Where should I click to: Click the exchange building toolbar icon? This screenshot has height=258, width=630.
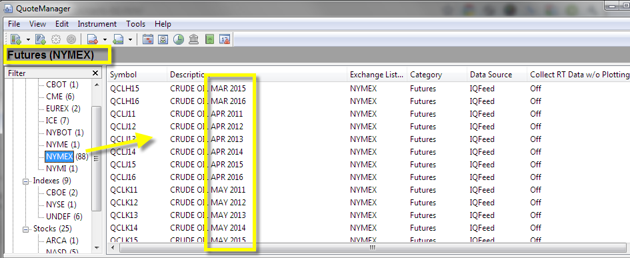[x=193, y=39]
